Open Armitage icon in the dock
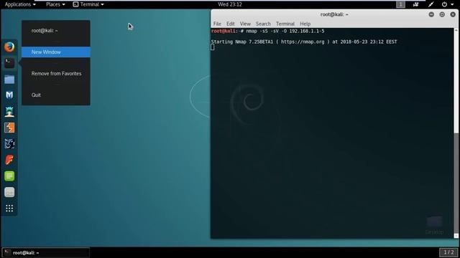This screenshot has width=460, height=258. pyautogui.click(x=9, y=112)
